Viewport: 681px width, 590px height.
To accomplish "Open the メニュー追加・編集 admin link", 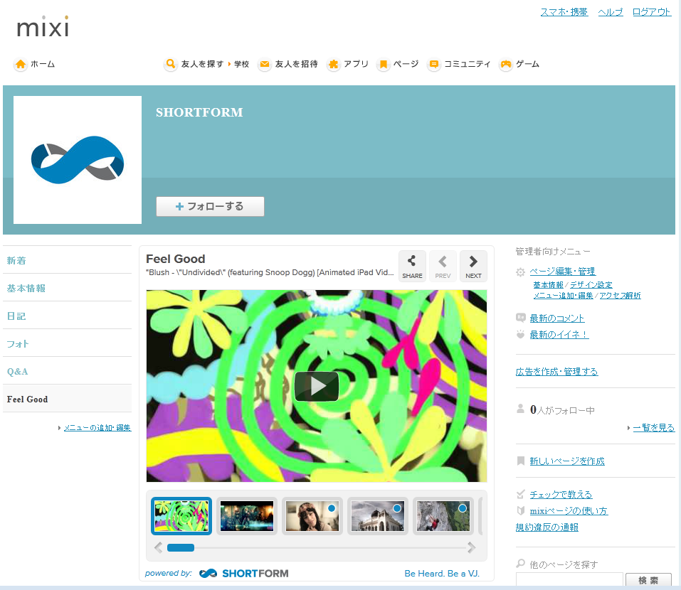I will coord(564,296).
